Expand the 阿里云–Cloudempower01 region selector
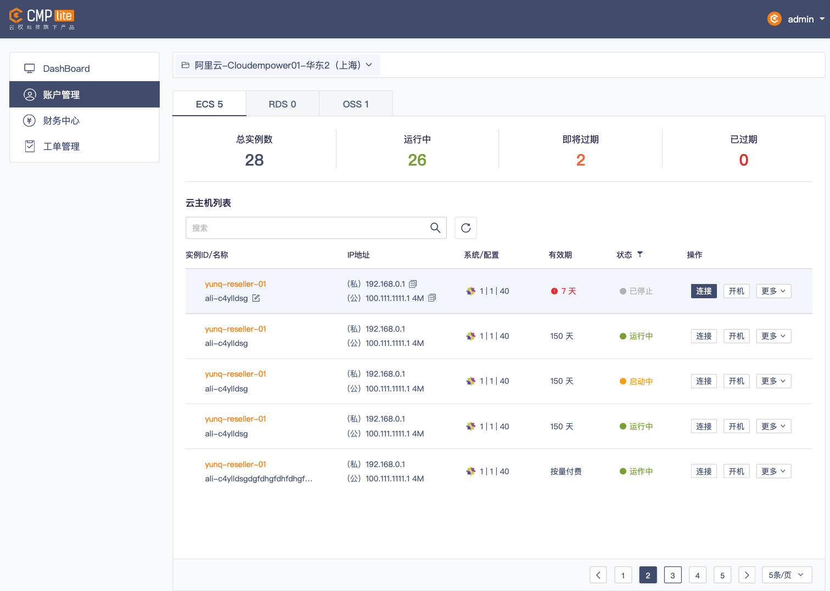This screenshot has height=591, width=830. point(277,65)
